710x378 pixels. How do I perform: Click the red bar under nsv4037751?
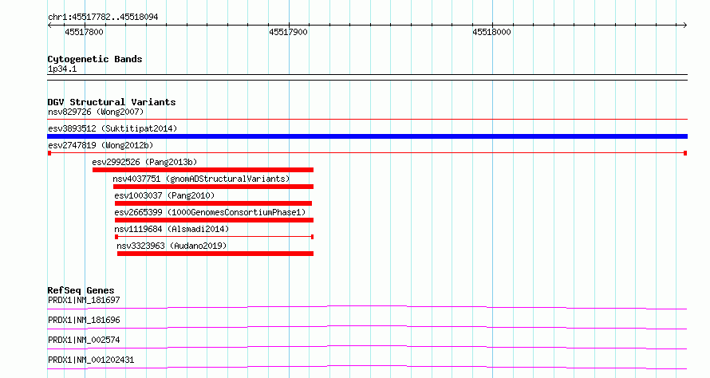point(213,187)
